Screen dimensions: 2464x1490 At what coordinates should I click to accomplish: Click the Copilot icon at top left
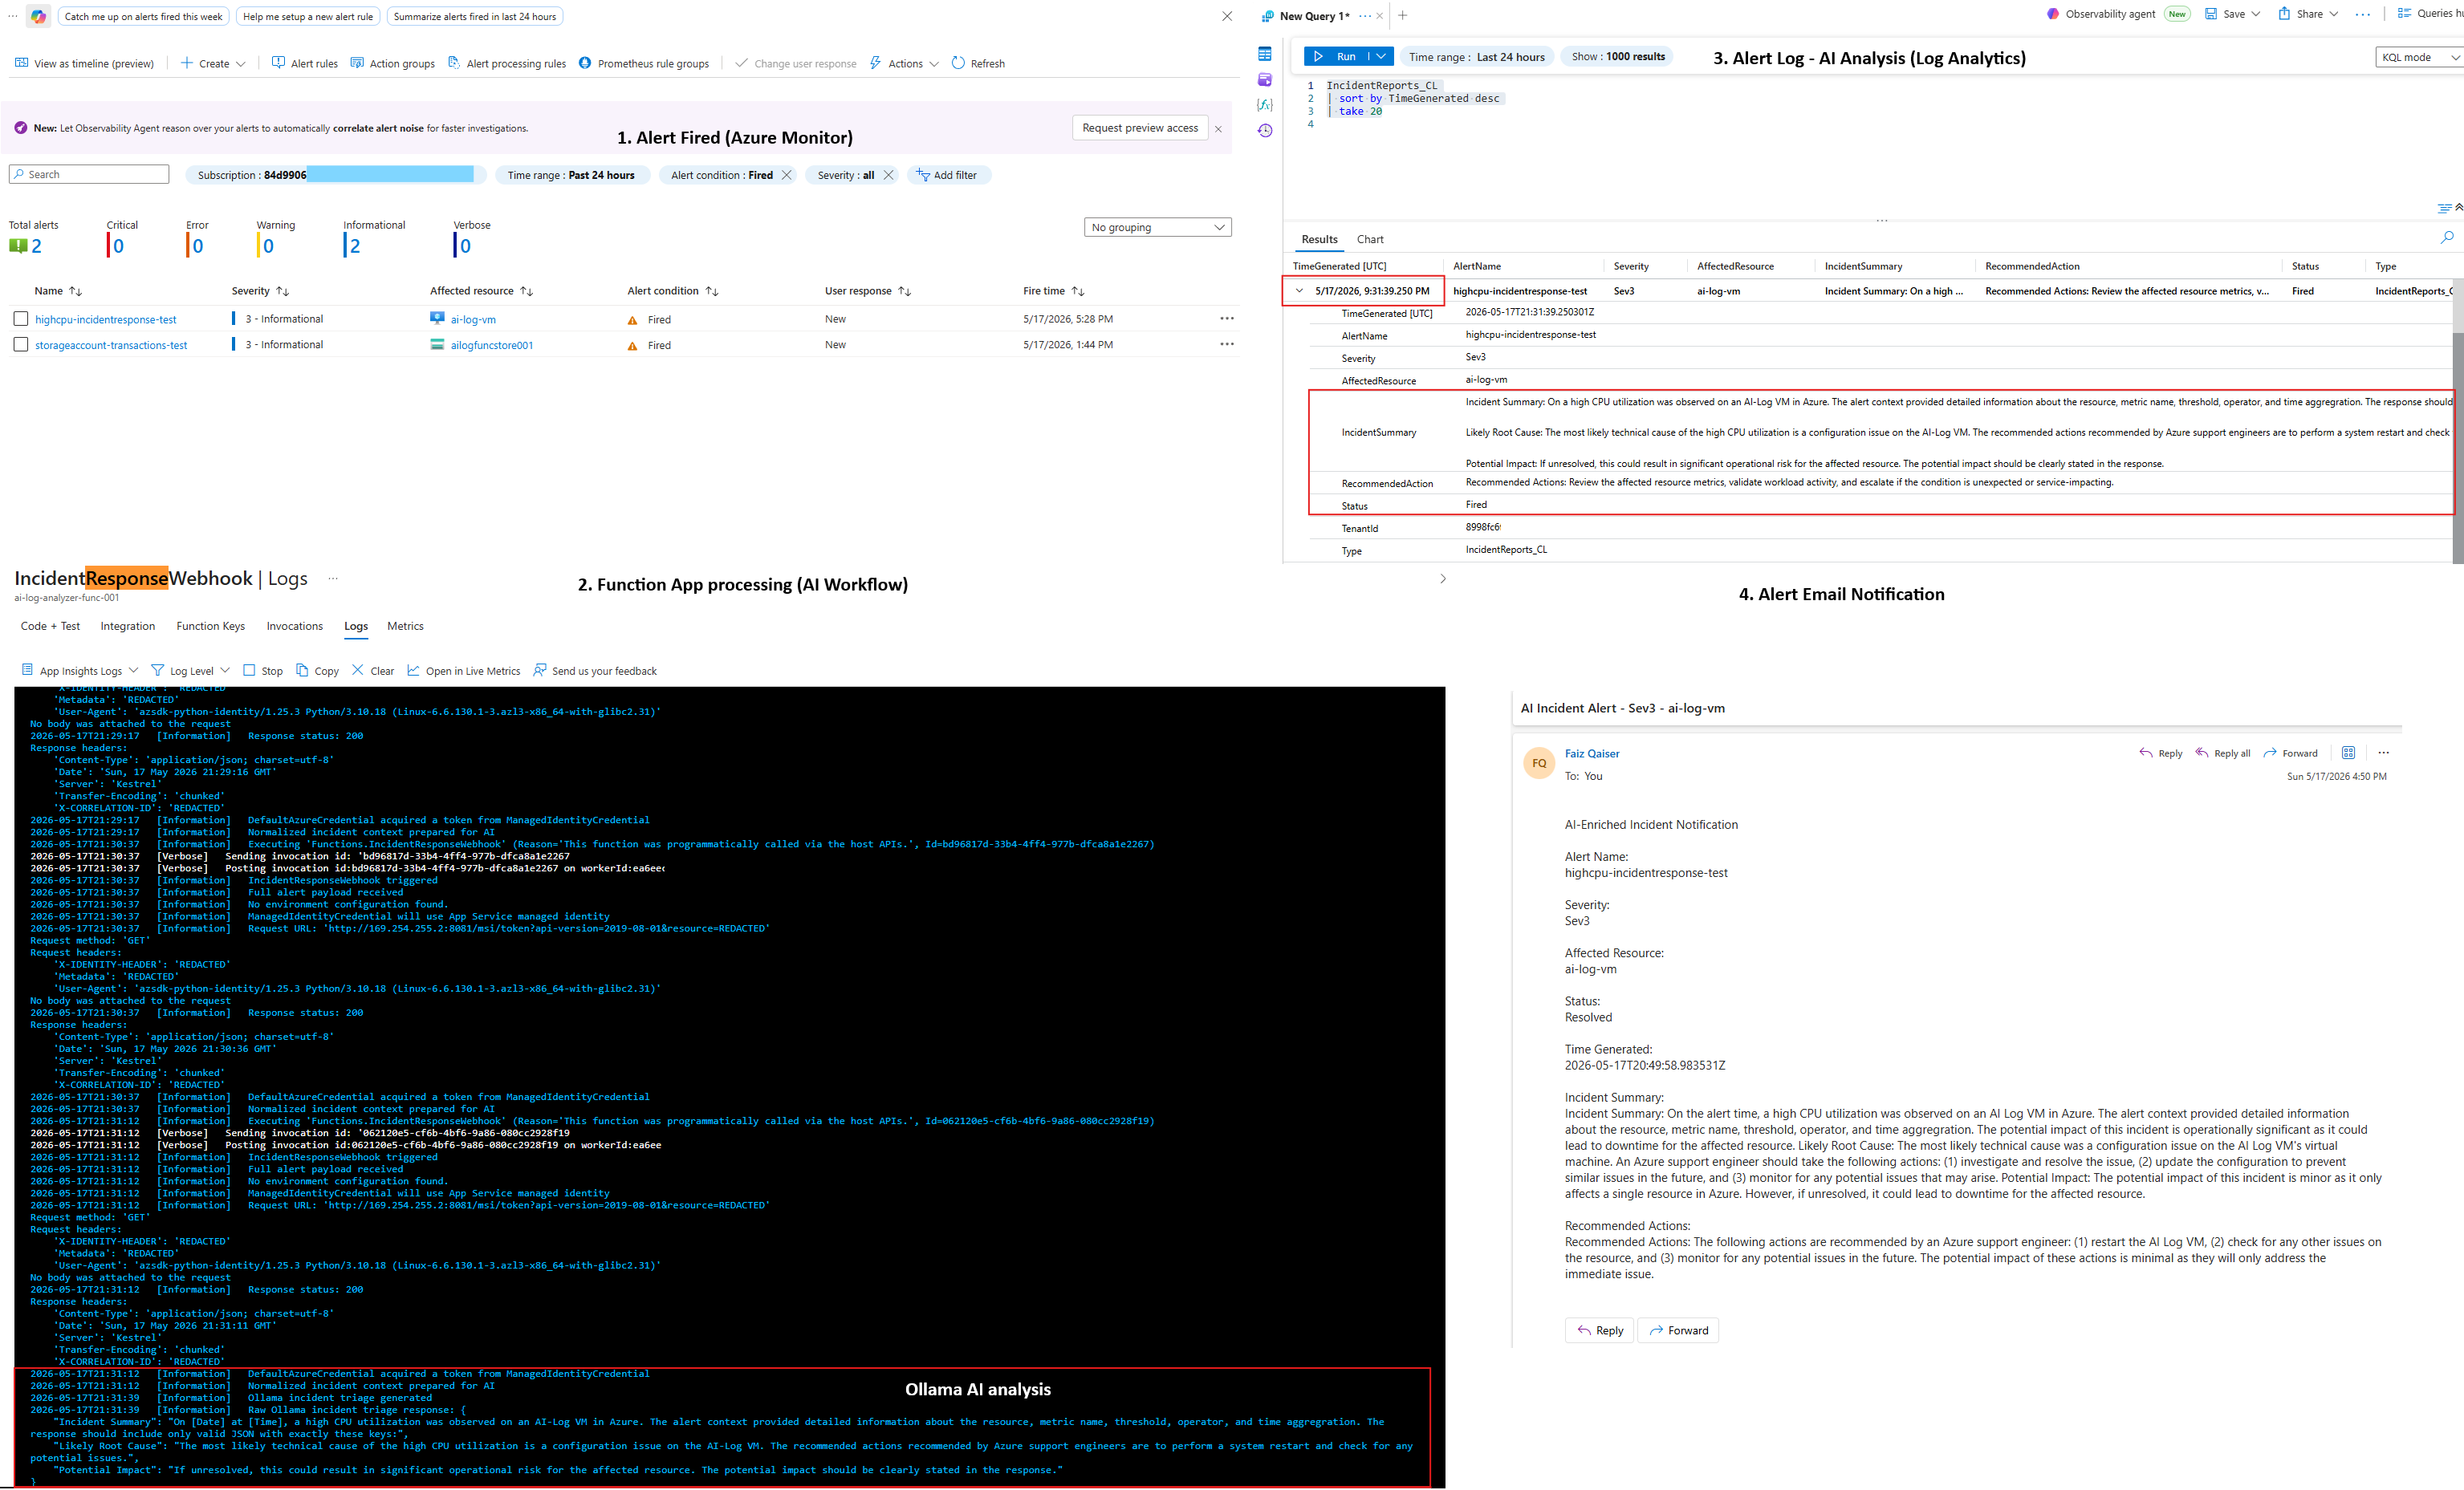38,16
